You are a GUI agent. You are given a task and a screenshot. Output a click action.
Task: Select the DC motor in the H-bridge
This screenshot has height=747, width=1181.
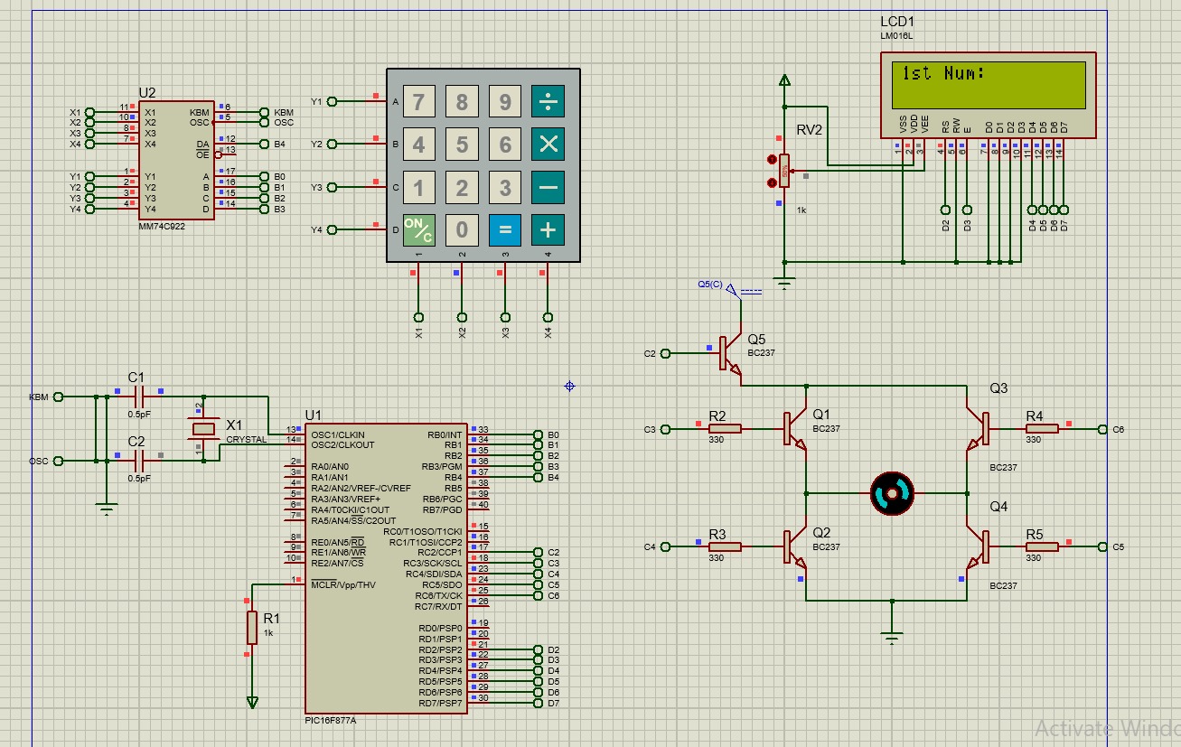tap(893, 492)
